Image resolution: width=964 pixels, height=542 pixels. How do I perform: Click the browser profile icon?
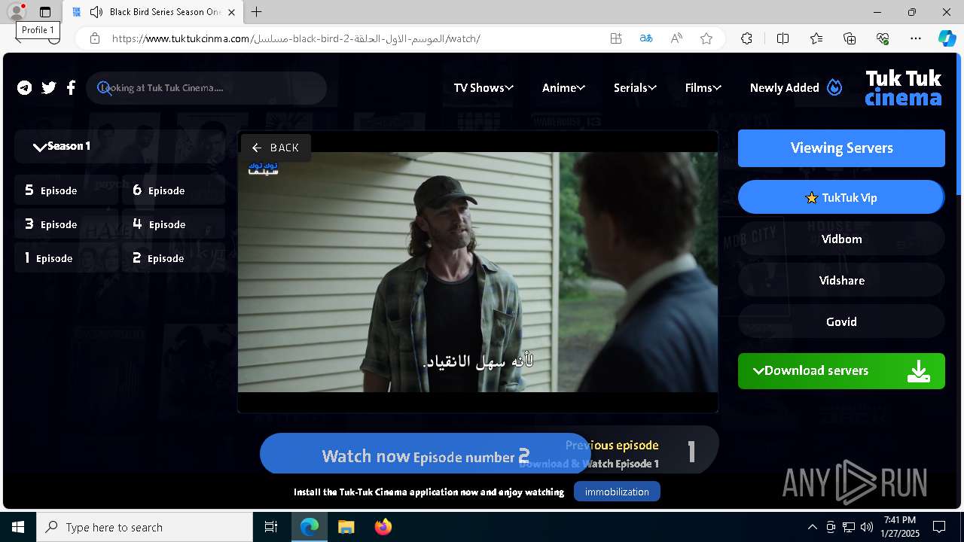click(x=16, y=12)
